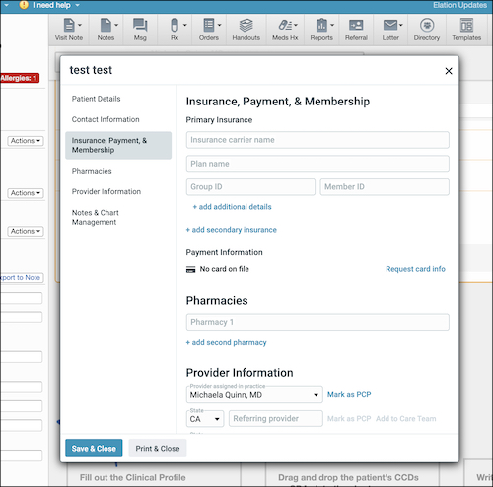Click the Rx pill icon

click(175, 25)
